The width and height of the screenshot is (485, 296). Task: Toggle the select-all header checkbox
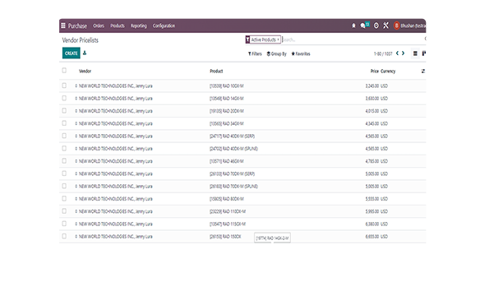coord(64,71)
